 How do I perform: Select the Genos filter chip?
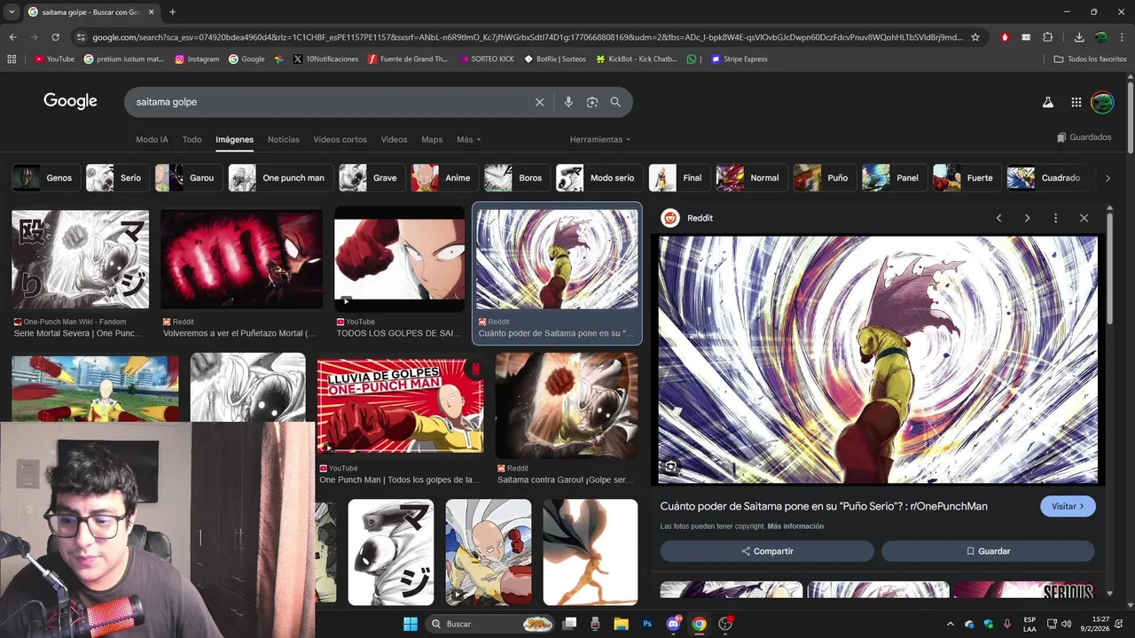(x=46, y=178)
